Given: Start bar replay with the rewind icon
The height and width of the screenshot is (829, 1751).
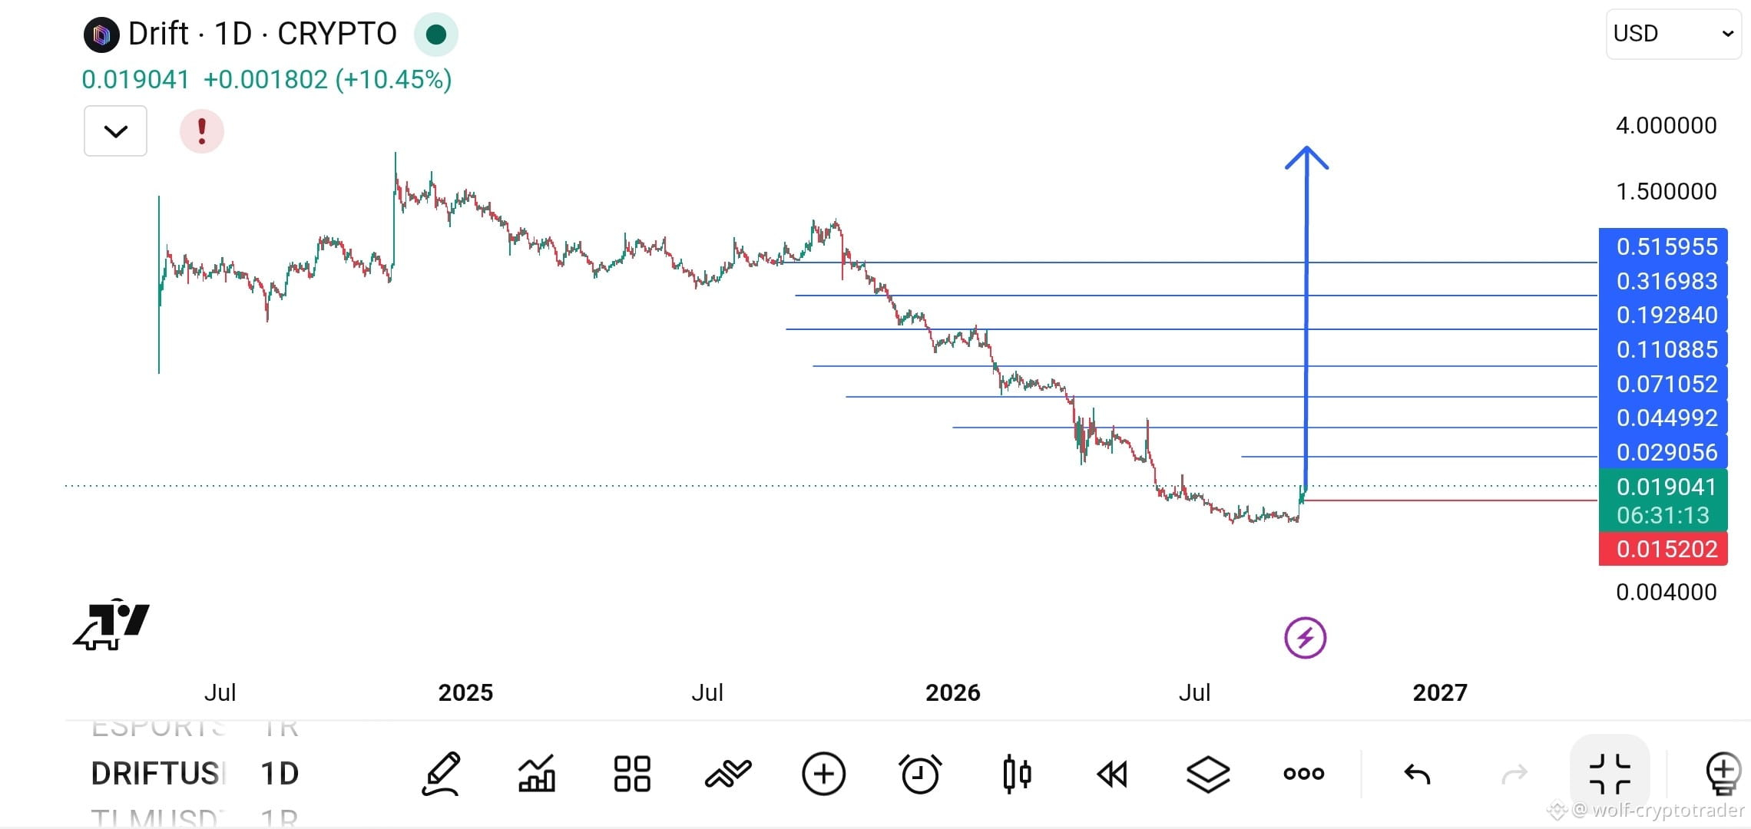Looking at the screenshot, I should pos(1112,774).
